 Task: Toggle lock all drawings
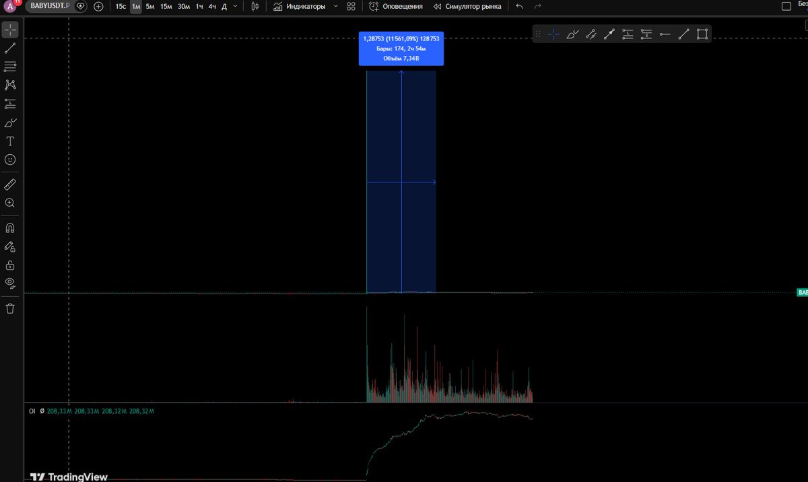(x=10, y=265)
